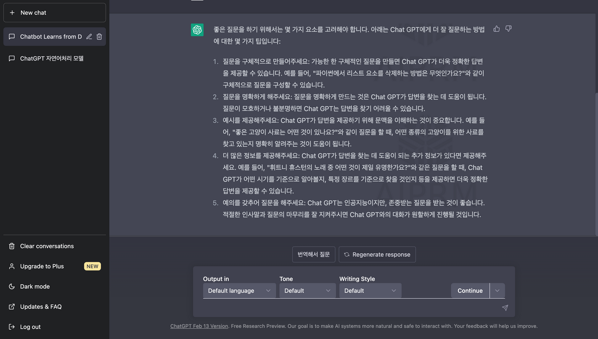Click the NEW badge beside Upgrade to Plus

coord(93,266)
